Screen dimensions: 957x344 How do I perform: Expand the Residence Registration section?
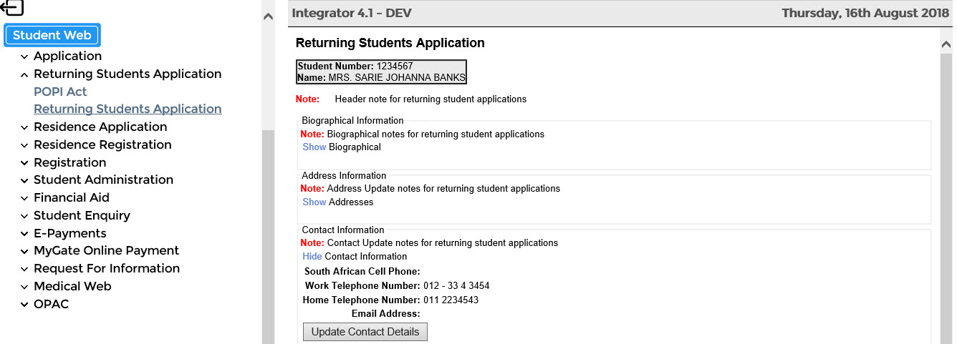(x=102, y=144)
